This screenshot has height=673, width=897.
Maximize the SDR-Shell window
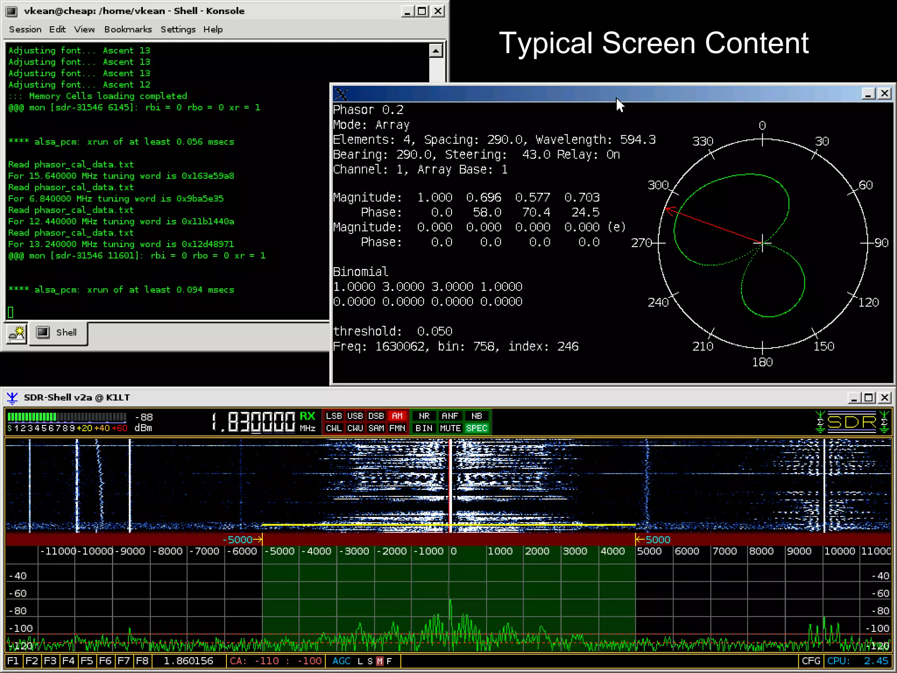[869, 398]
